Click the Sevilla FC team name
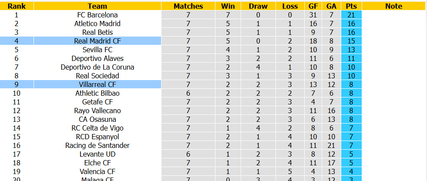The image size is (427, 181). click(x=98, y=50)
